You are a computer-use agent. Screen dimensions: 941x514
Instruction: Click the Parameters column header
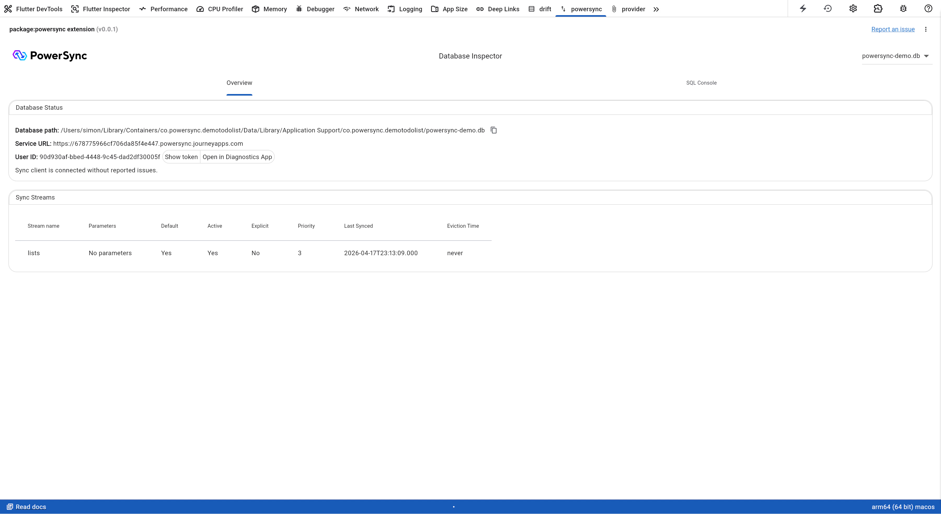pyautogui.click(x=102, y=226)
